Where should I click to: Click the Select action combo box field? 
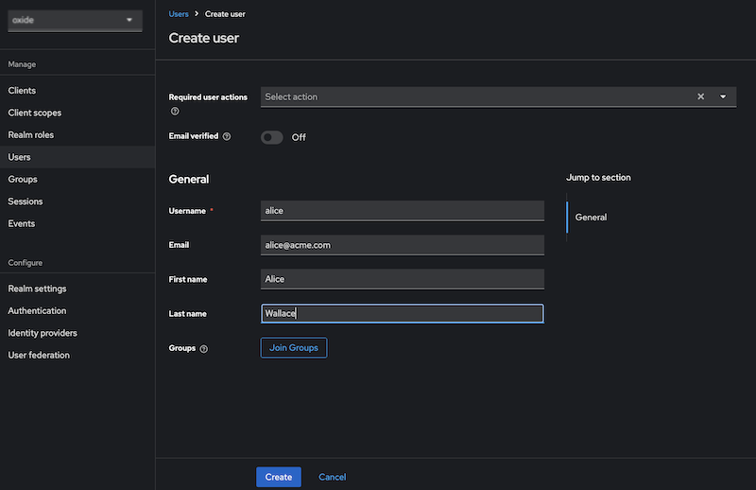click(x=472, y=96)
